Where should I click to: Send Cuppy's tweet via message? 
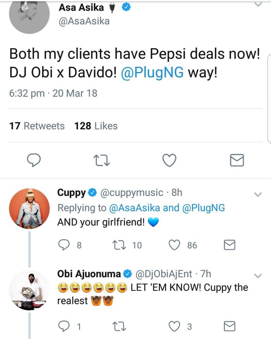point(230,245)
